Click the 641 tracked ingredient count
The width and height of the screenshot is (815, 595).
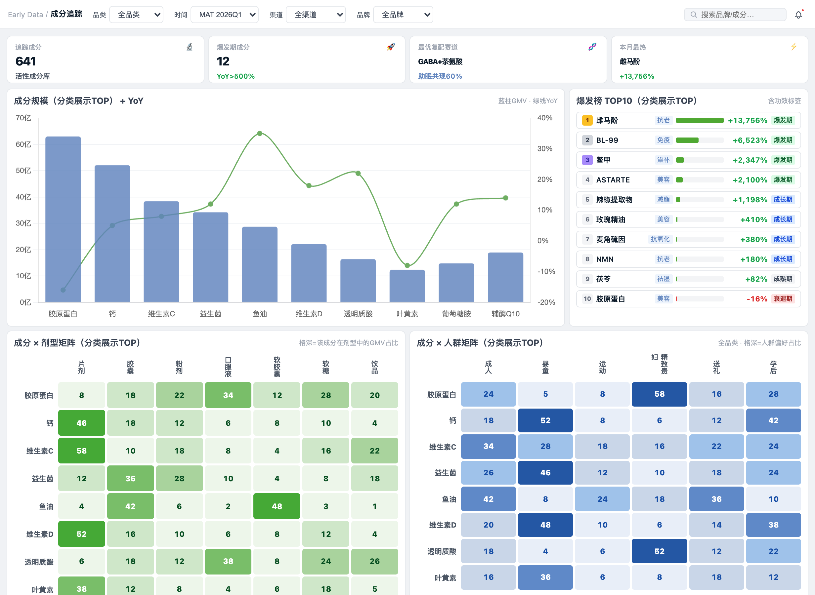[x=25, y=61]
